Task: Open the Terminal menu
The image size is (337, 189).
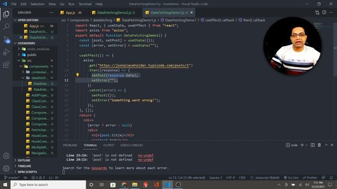Action: point(85,4)
